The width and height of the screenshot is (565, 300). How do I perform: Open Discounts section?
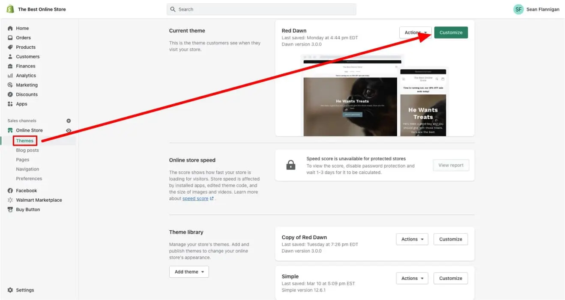[x=27, y=94]
